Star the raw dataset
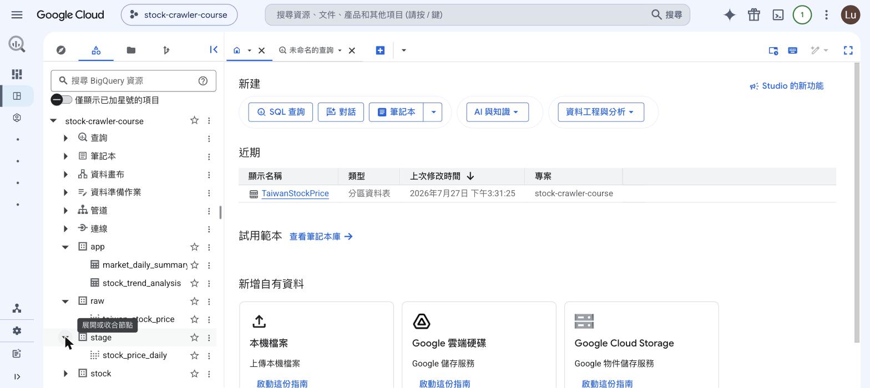 [194, 301]
